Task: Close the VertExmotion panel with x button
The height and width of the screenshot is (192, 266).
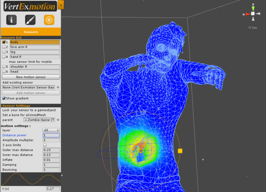Action: pyautogui.click(x=61, y=5)
